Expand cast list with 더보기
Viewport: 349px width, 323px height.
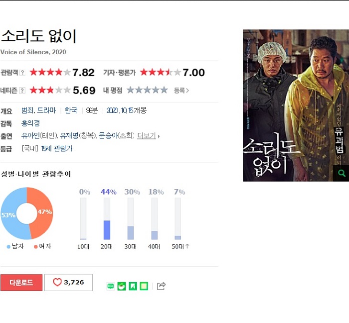(x=147, y=135)
